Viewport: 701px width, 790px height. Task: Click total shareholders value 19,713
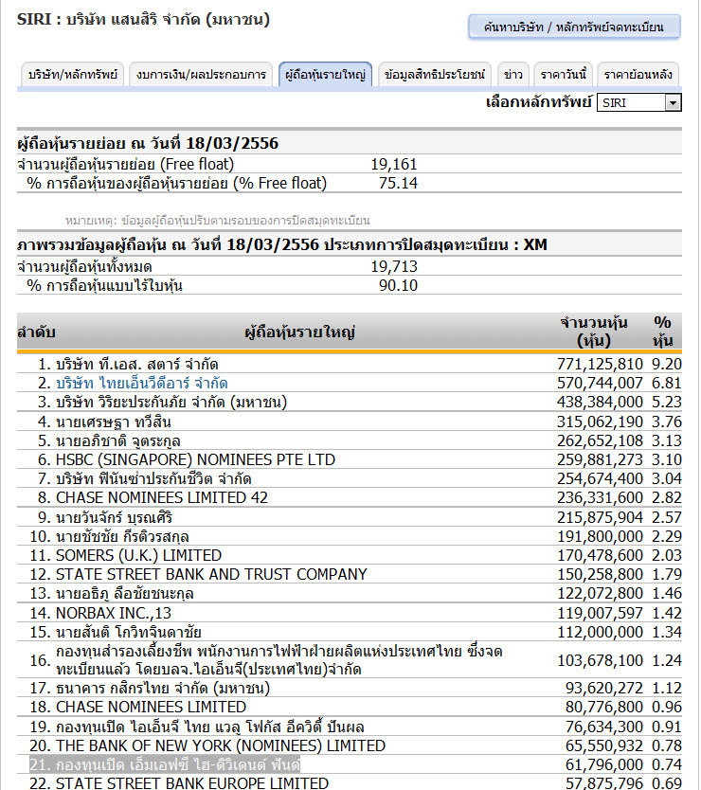(394, 266)
